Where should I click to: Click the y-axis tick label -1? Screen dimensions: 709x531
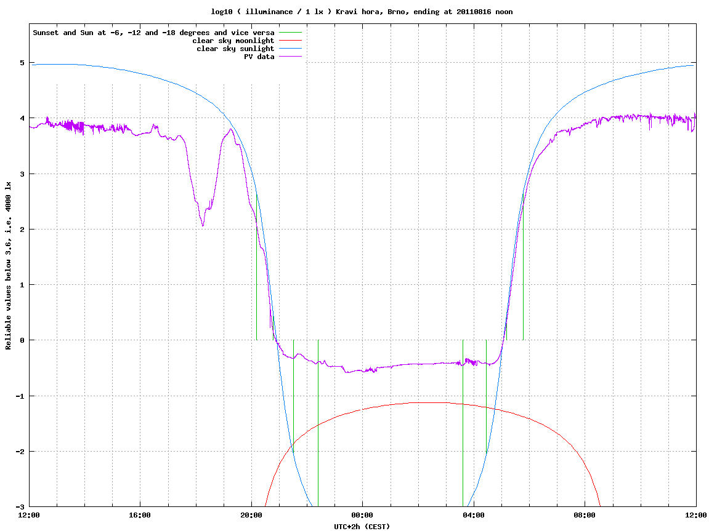click(x=20, y=396)
